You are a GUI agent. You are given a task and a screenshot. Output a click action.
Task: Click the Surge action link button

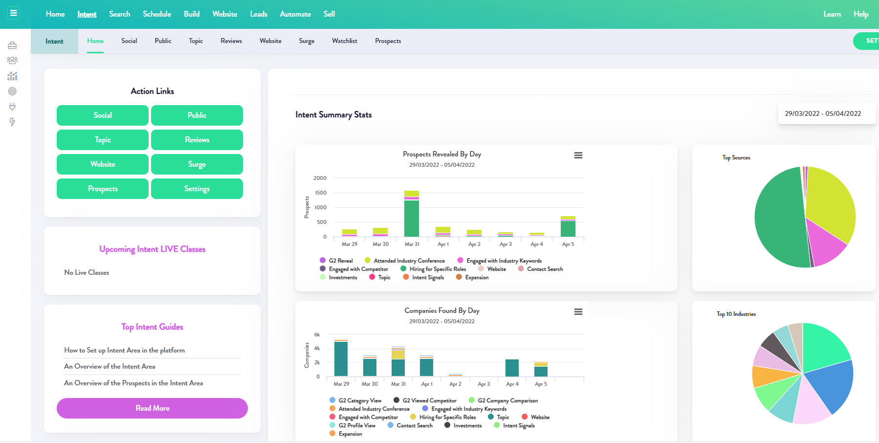[197, 164]
